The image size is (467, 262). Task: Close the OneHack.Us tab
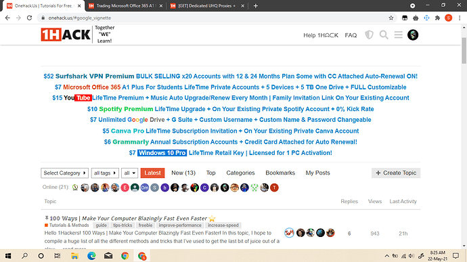pyautogui.click(x=79, y=5)
